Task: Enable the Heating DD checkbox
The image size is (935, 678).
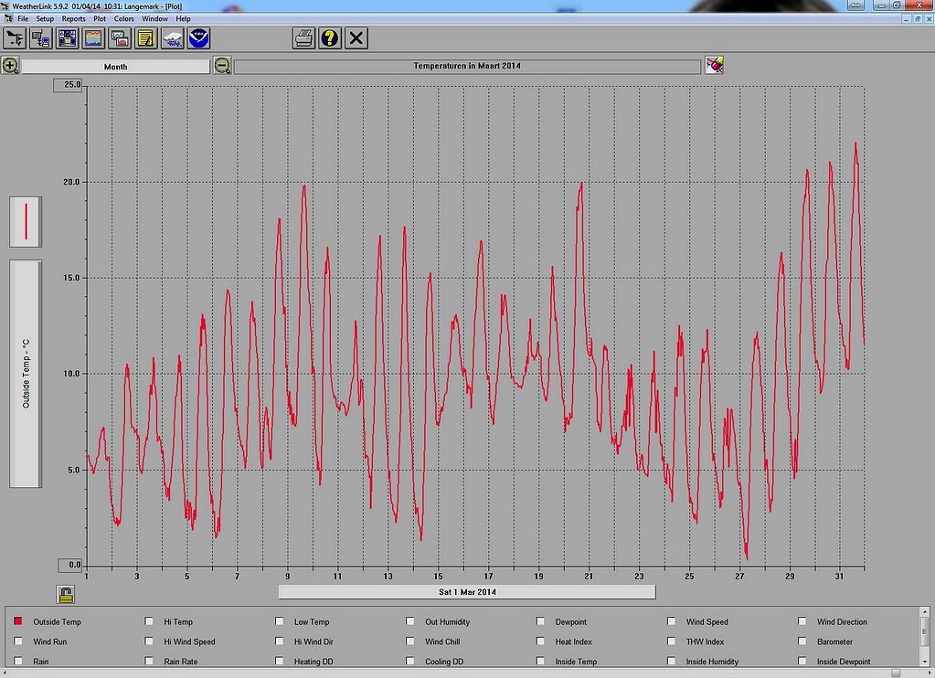Action: (x=279, y=661)
